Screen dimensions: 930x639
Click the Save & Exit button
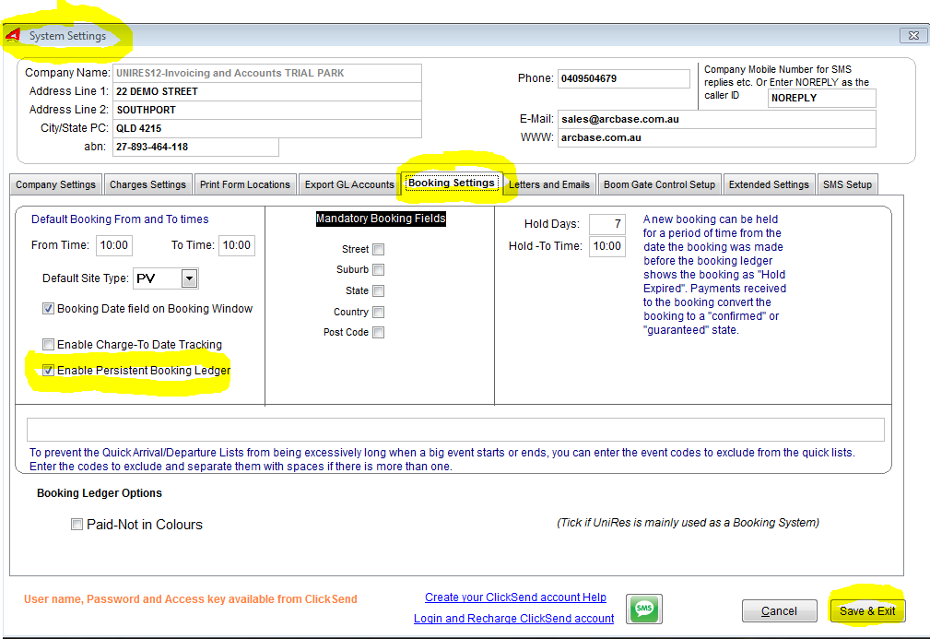click(x=867, y=611)
